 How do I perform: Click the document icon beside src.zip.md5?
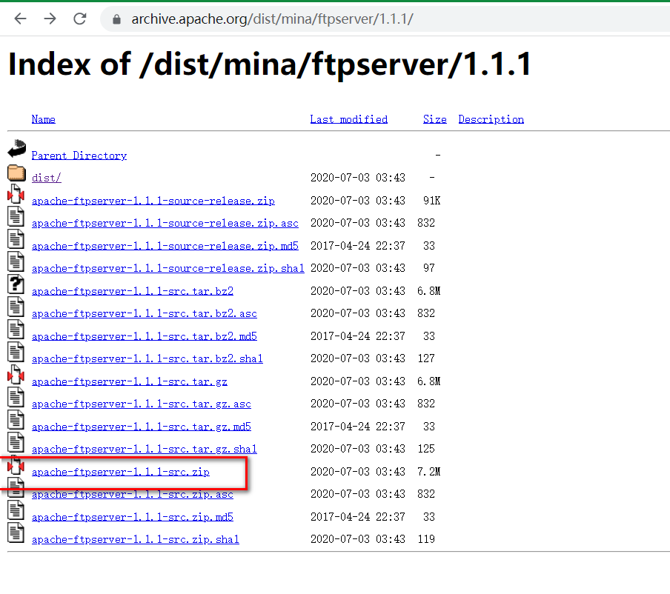pyautogui.click(x=16, y=511)
